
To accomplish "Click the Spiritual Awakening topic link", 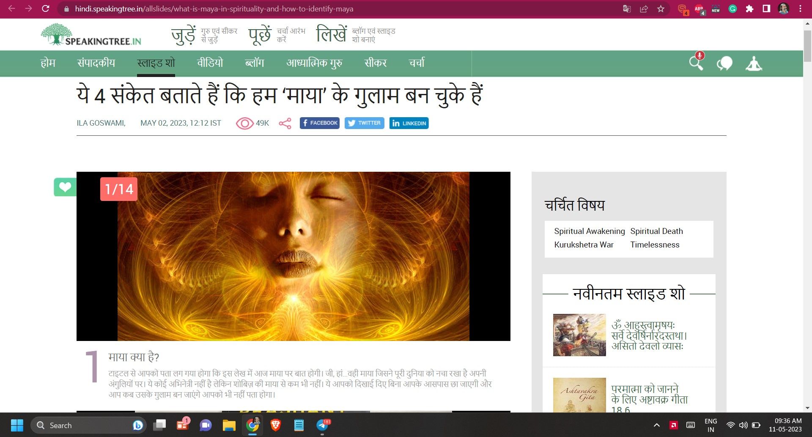I will [x=589, y=231].
